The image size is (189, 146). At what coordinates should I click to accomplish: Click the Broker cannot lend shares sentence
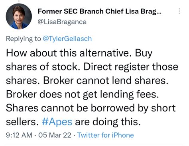point(106,80)
